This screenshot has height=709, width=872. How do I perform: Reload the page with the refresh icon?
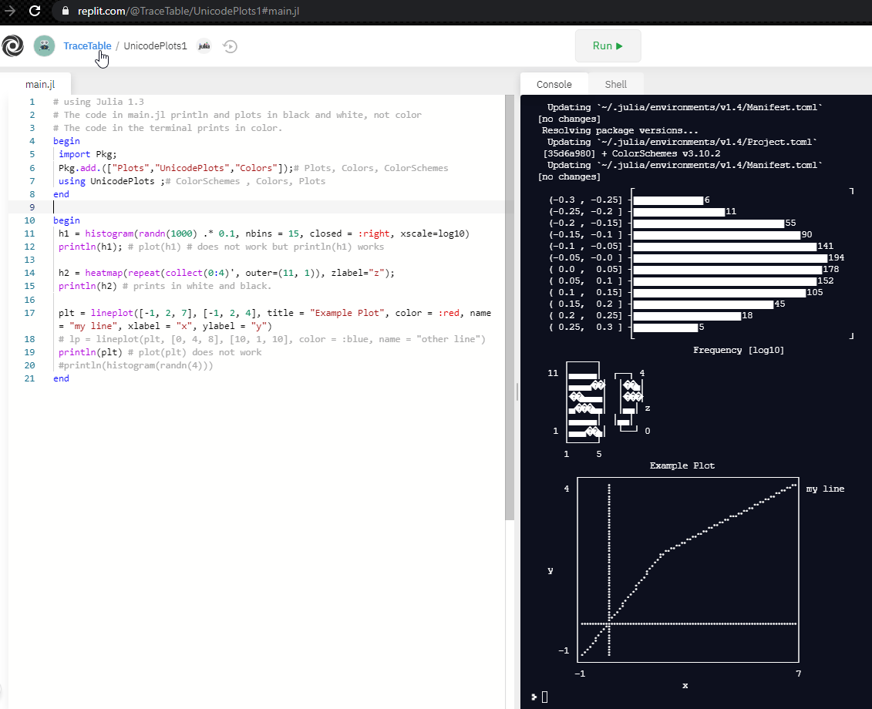[x=35, y=11]
